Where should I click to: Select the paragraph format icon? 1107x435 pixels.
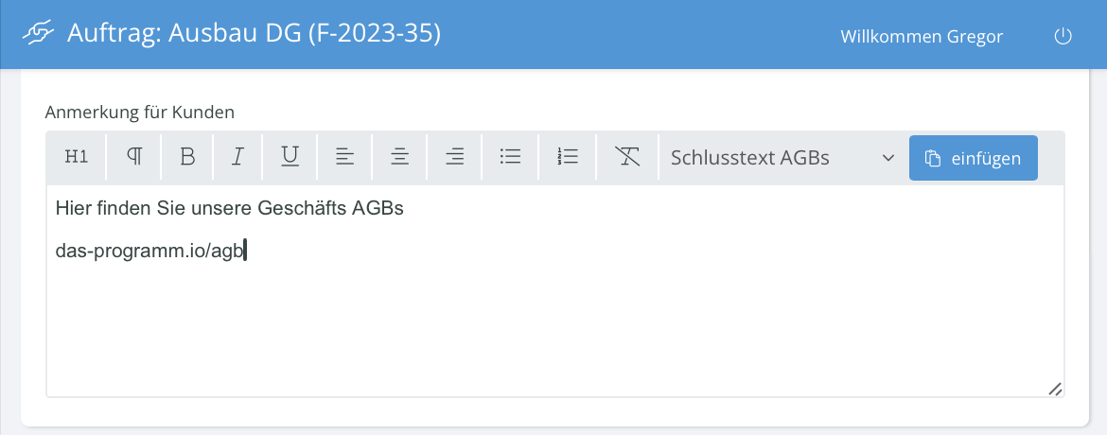[133, 157]
